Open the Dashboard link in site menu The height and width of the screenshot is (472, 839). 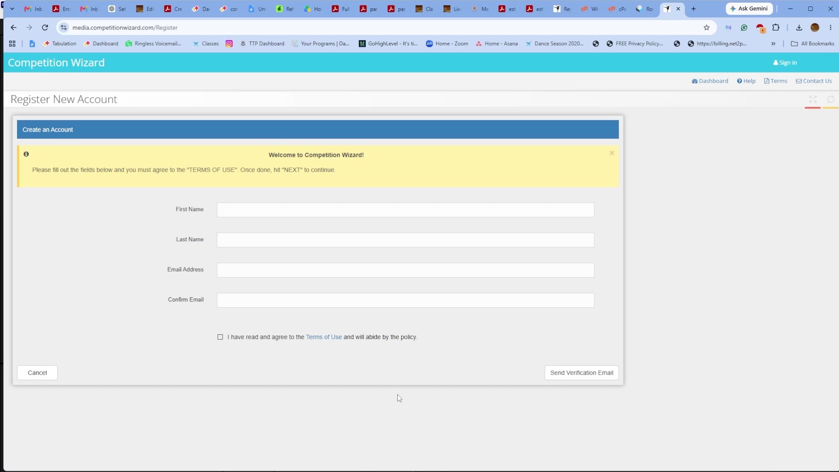710,81
